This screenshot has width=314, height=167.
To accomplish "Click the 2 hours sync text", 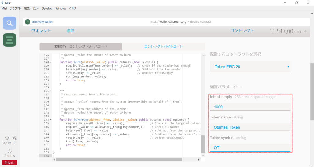I will click(x=10, y=156).
